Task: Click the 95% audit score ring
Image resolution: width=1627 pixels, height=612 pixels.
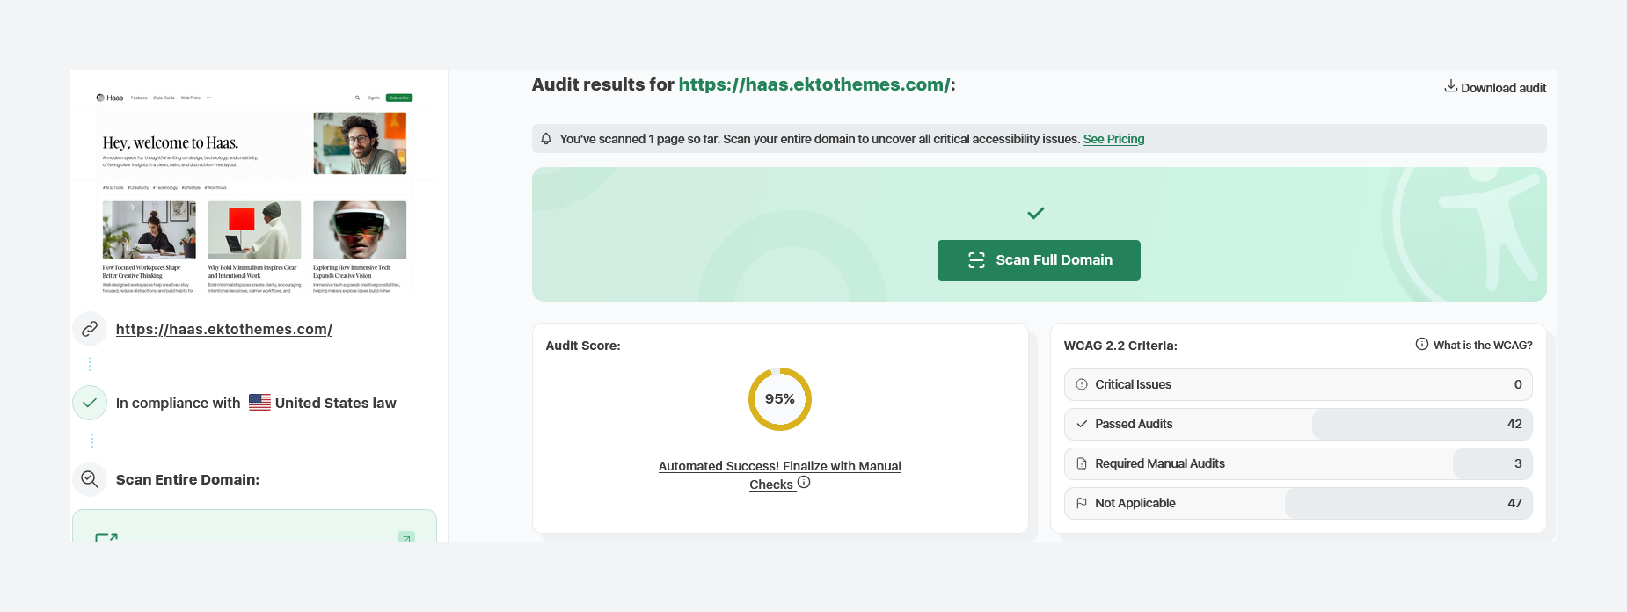Action: coord(780,399)
